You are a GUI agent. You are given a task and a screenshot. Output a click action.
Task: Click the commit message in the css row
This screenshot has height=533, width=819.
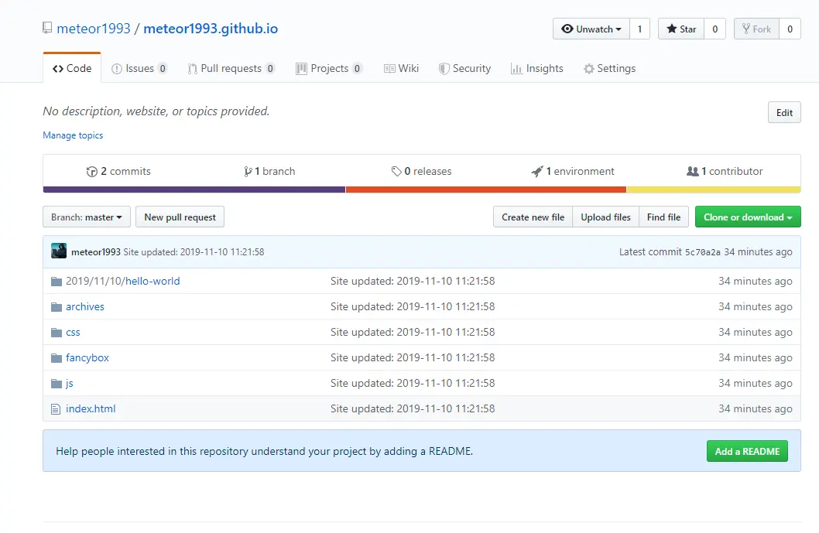coord(413,332)
